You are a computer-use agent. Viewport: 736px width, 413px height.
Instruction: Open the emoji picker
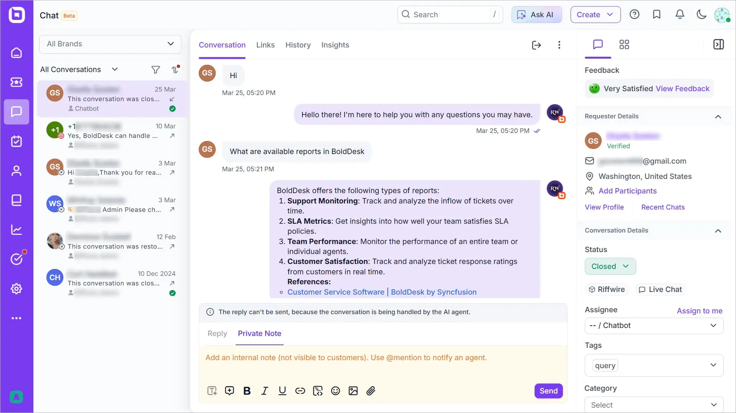pyautogui.click(x=335, y=391)
